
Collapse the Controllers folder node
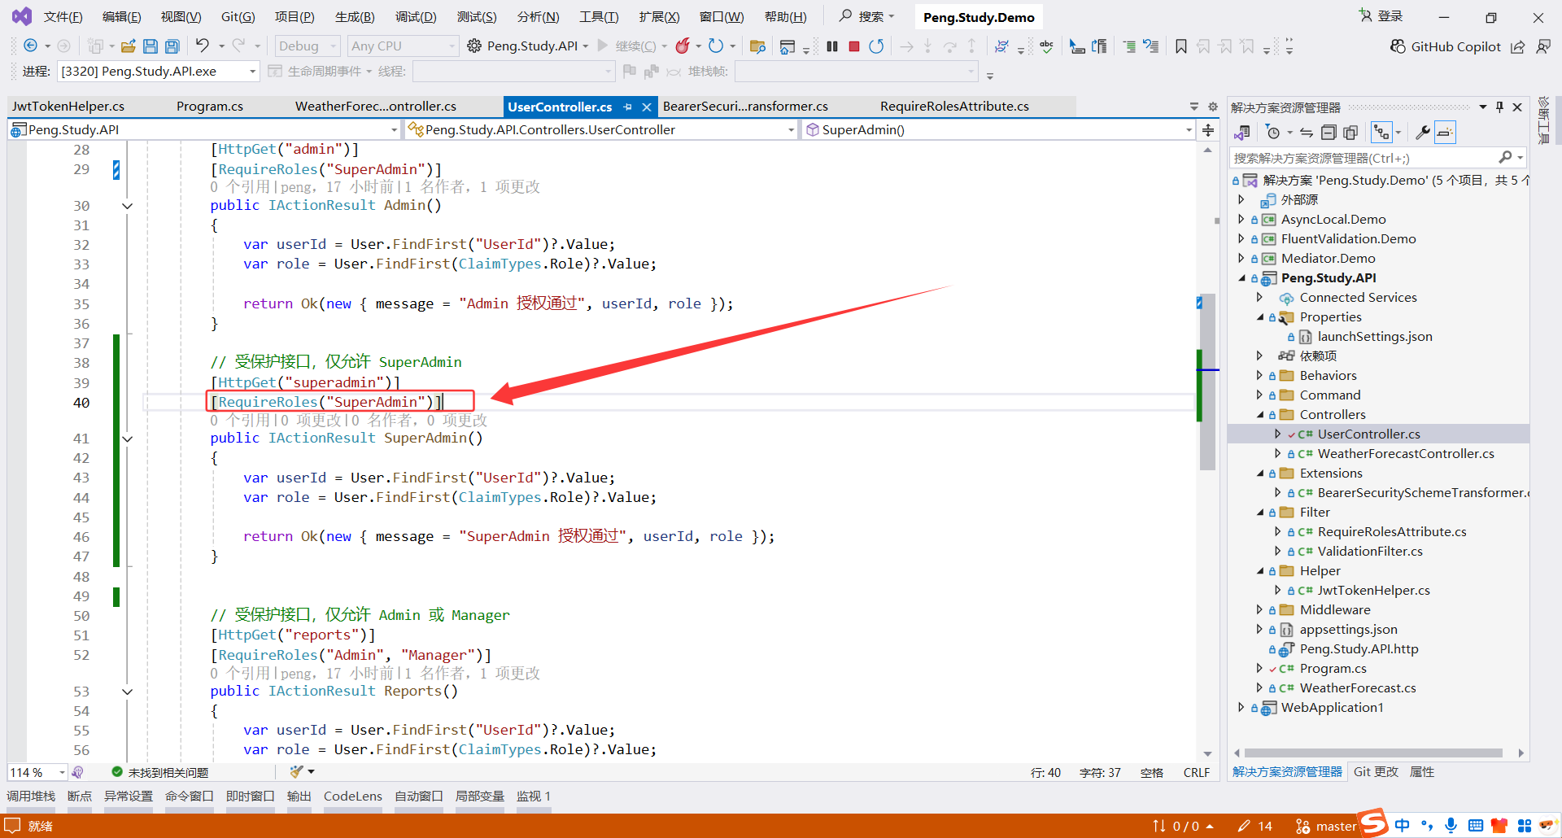click(x=1260, y=415)
